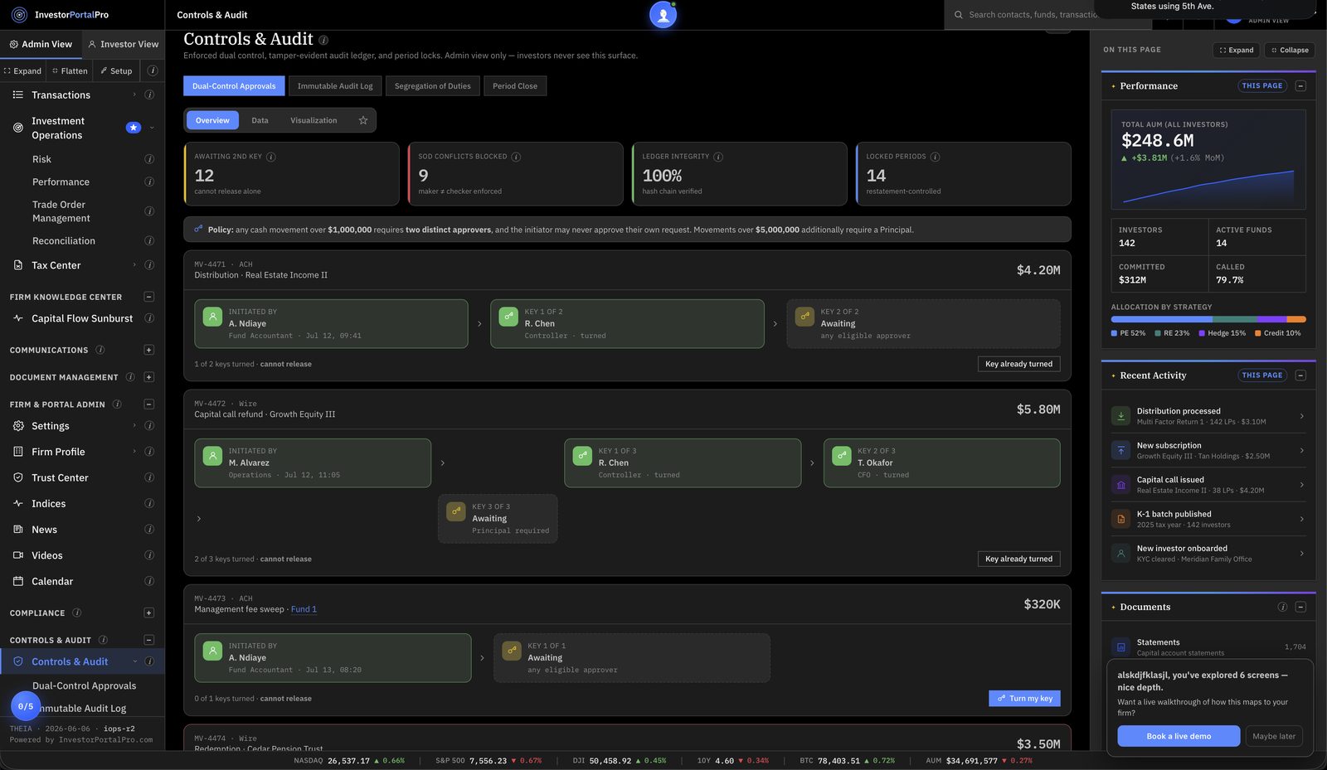Click the Videos camera icon
Viewport: 1327px width, 770px height.
coord(18,555)
